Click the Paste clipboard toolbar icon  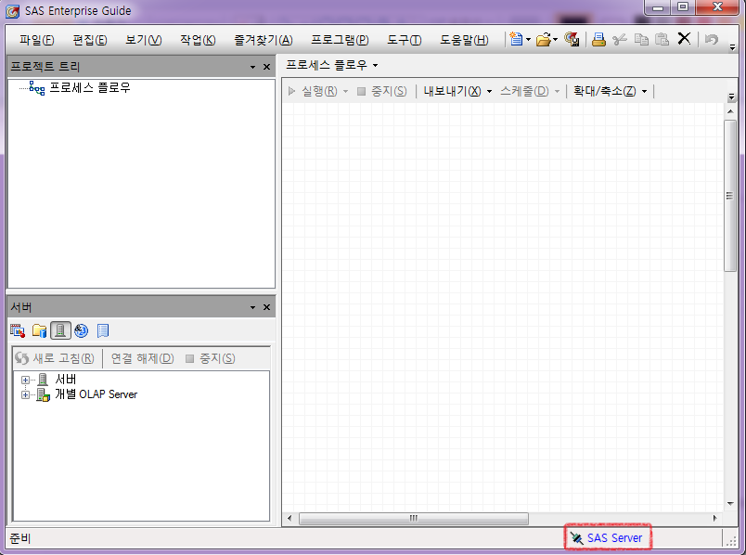(x=662, y=39)
